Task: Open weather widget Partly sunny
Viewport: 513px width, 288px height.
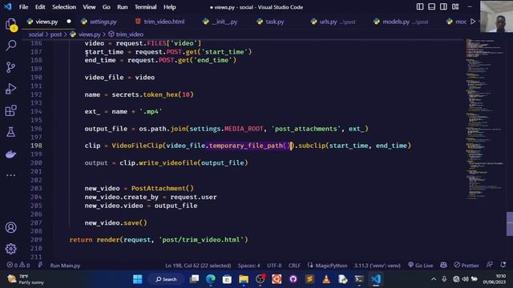Action: coord(26,279)
